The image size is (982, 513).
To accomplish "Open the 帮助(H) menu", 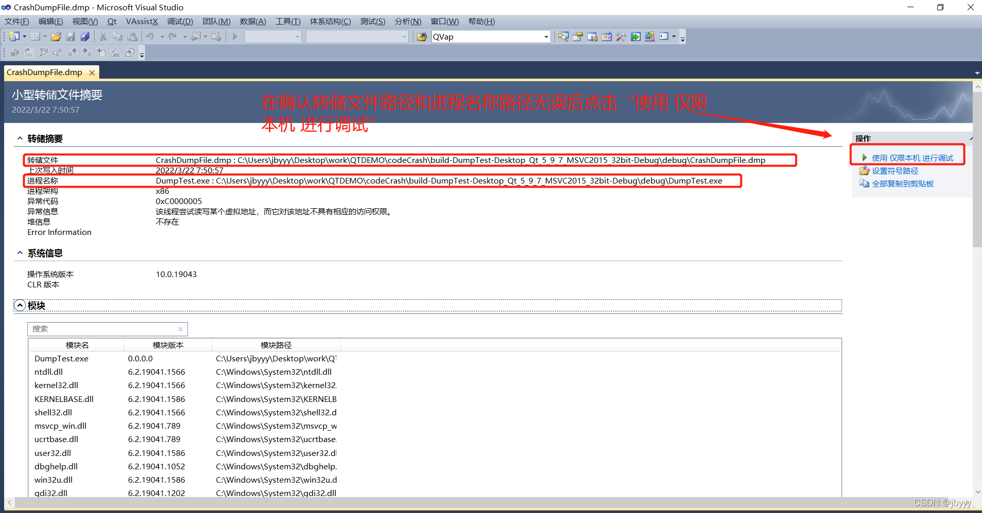I will pyautogui.click(x=482, y=22).
